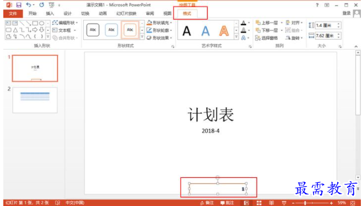Image resolution: width=362 pixels, height=206 pixels.
Task: Select the text box shape in shapes gallery
Action: [8, 23]
